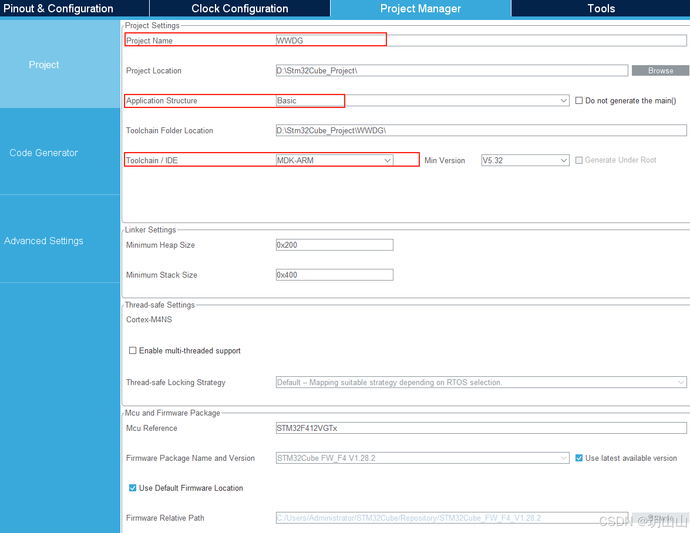Viewport: 690px width, 533px height.
Task: Click the Project Name field WWDG
Action: [x=481, y=41]
